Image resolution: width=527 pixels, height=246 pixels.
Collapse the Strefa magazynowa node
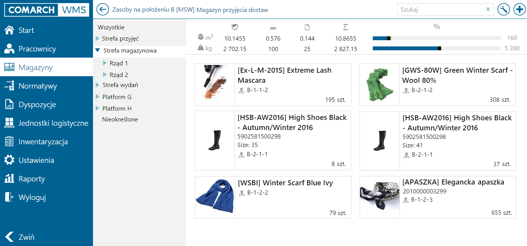[x=98, y=51]
